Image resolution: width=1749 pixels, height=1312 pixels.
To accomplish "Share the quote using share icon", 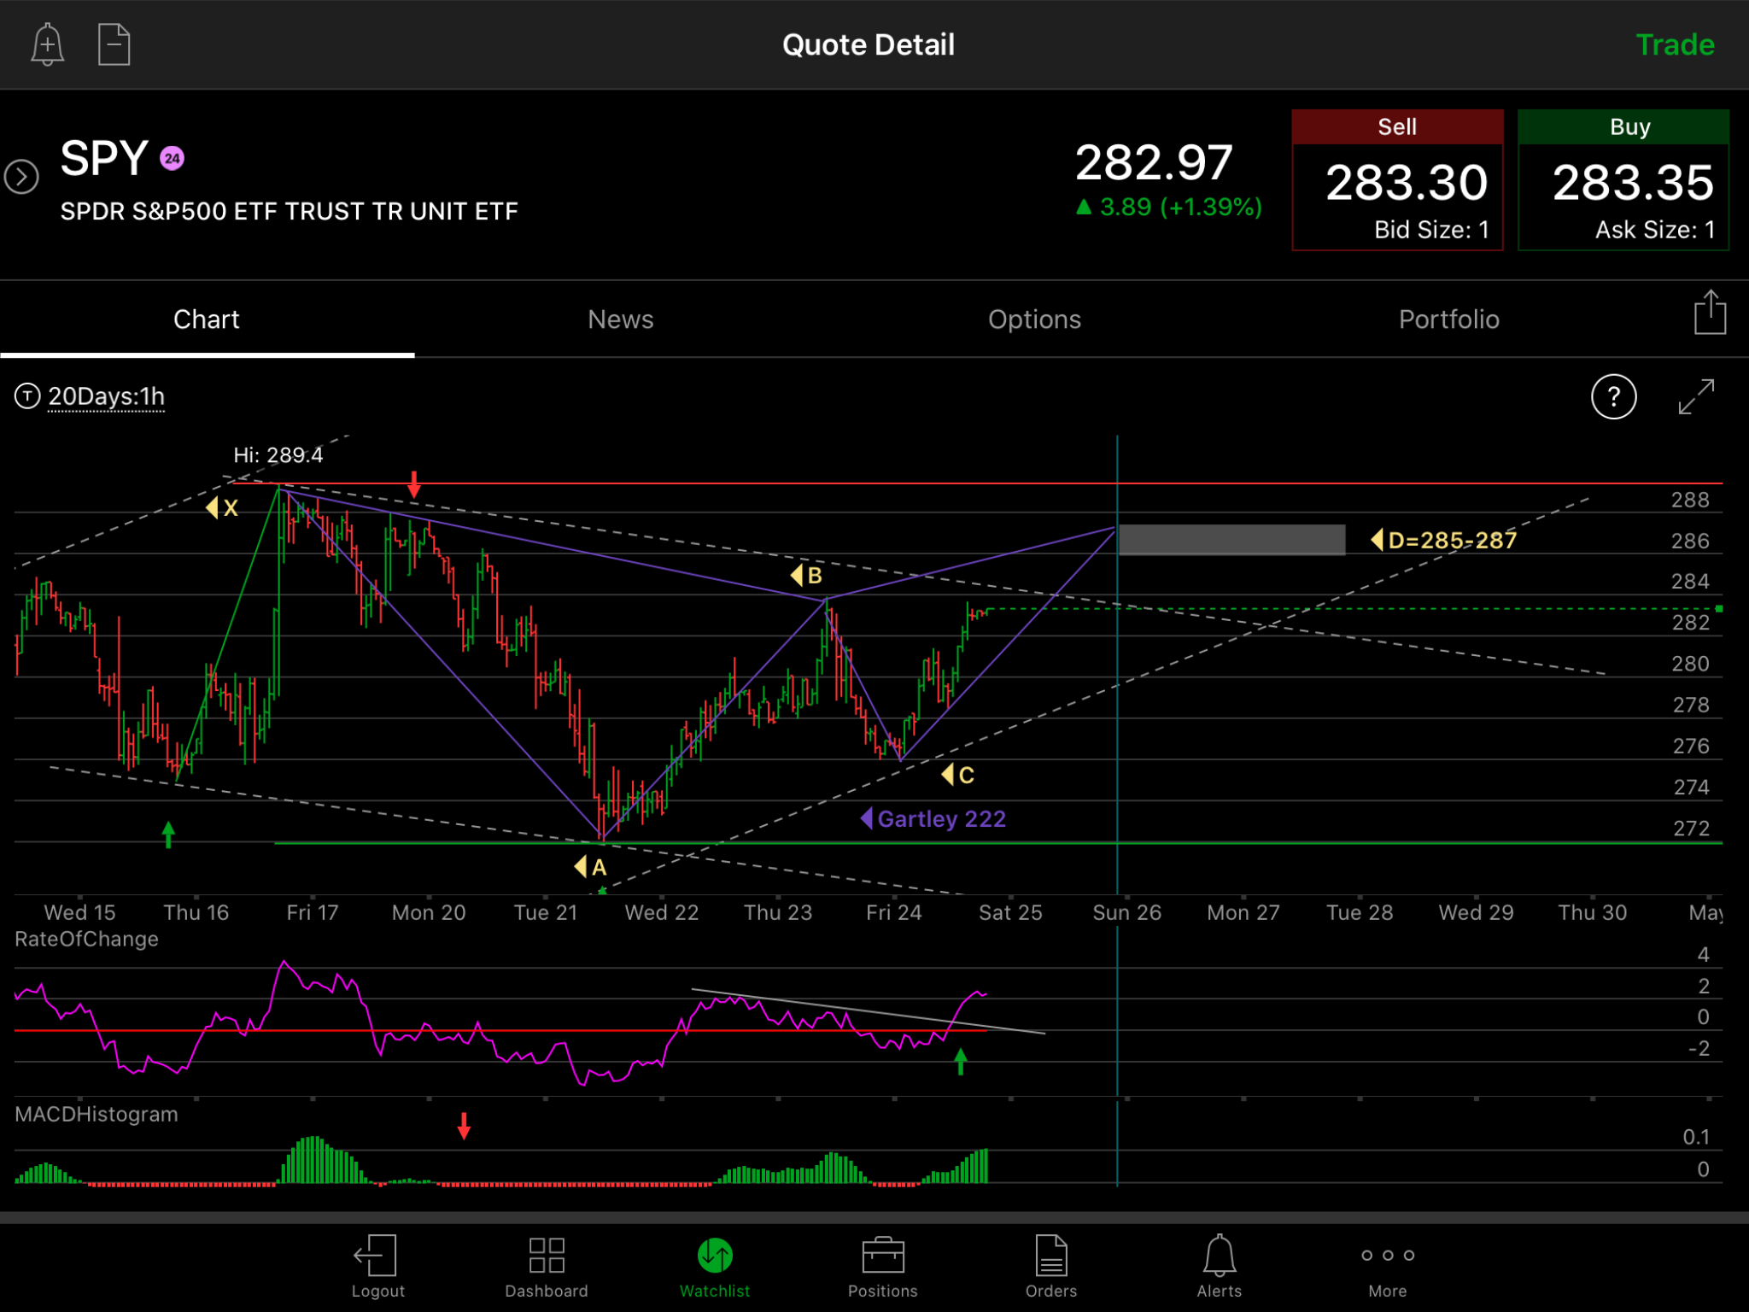I will pos(1710,312).
